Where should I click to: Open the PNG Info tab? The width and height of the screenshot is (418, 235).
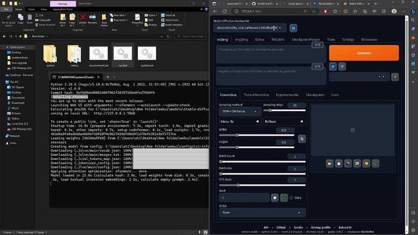click(x=278, y=39)
